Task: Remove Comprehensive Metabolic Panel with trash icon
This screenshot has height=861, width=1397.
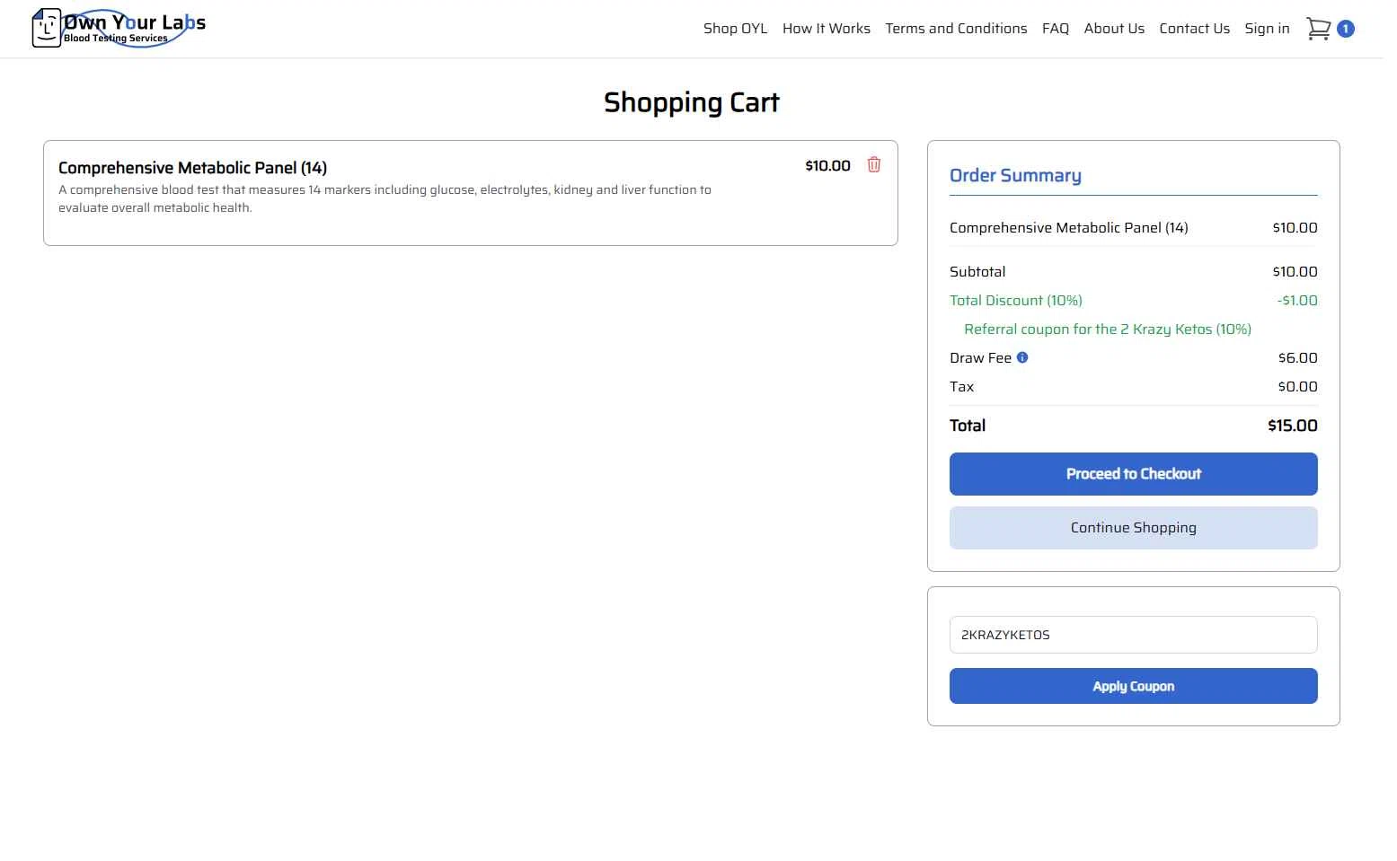Action: (873, 164)
